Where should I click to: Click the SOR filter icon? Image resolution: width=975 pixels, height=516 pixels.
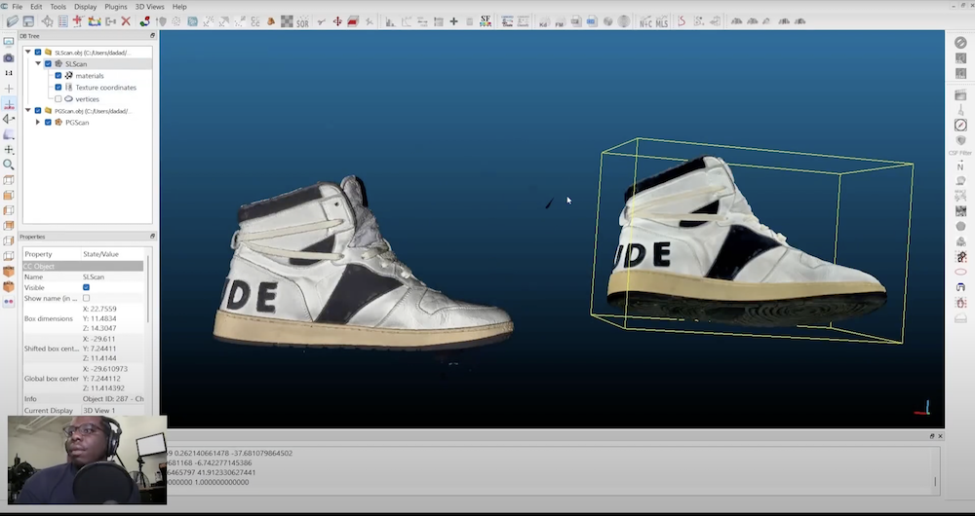click(x=303, y=21)
